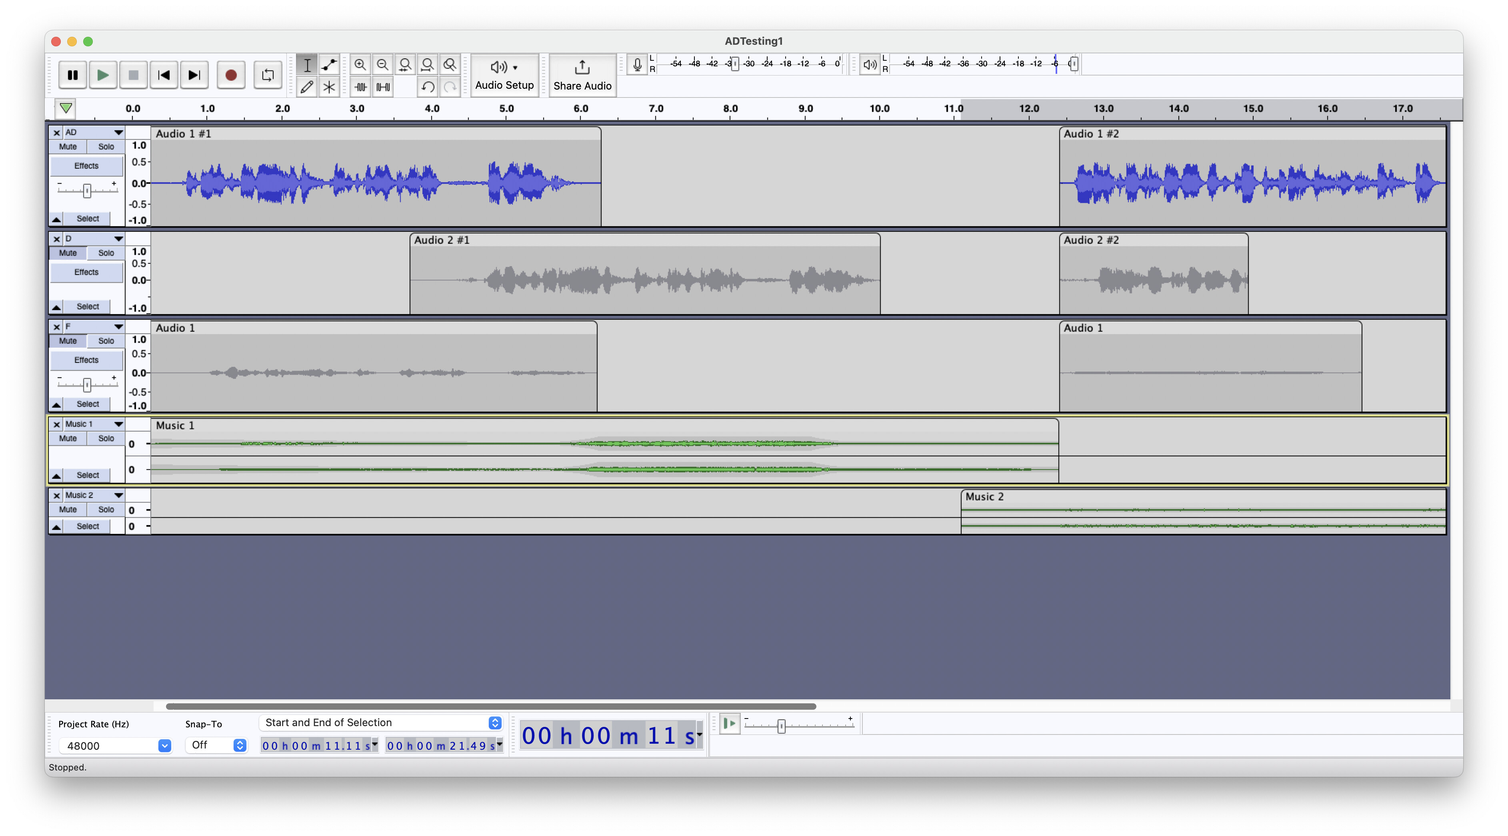
Task: Click the Trim audio outside selection icon
Action: point(361,87)
